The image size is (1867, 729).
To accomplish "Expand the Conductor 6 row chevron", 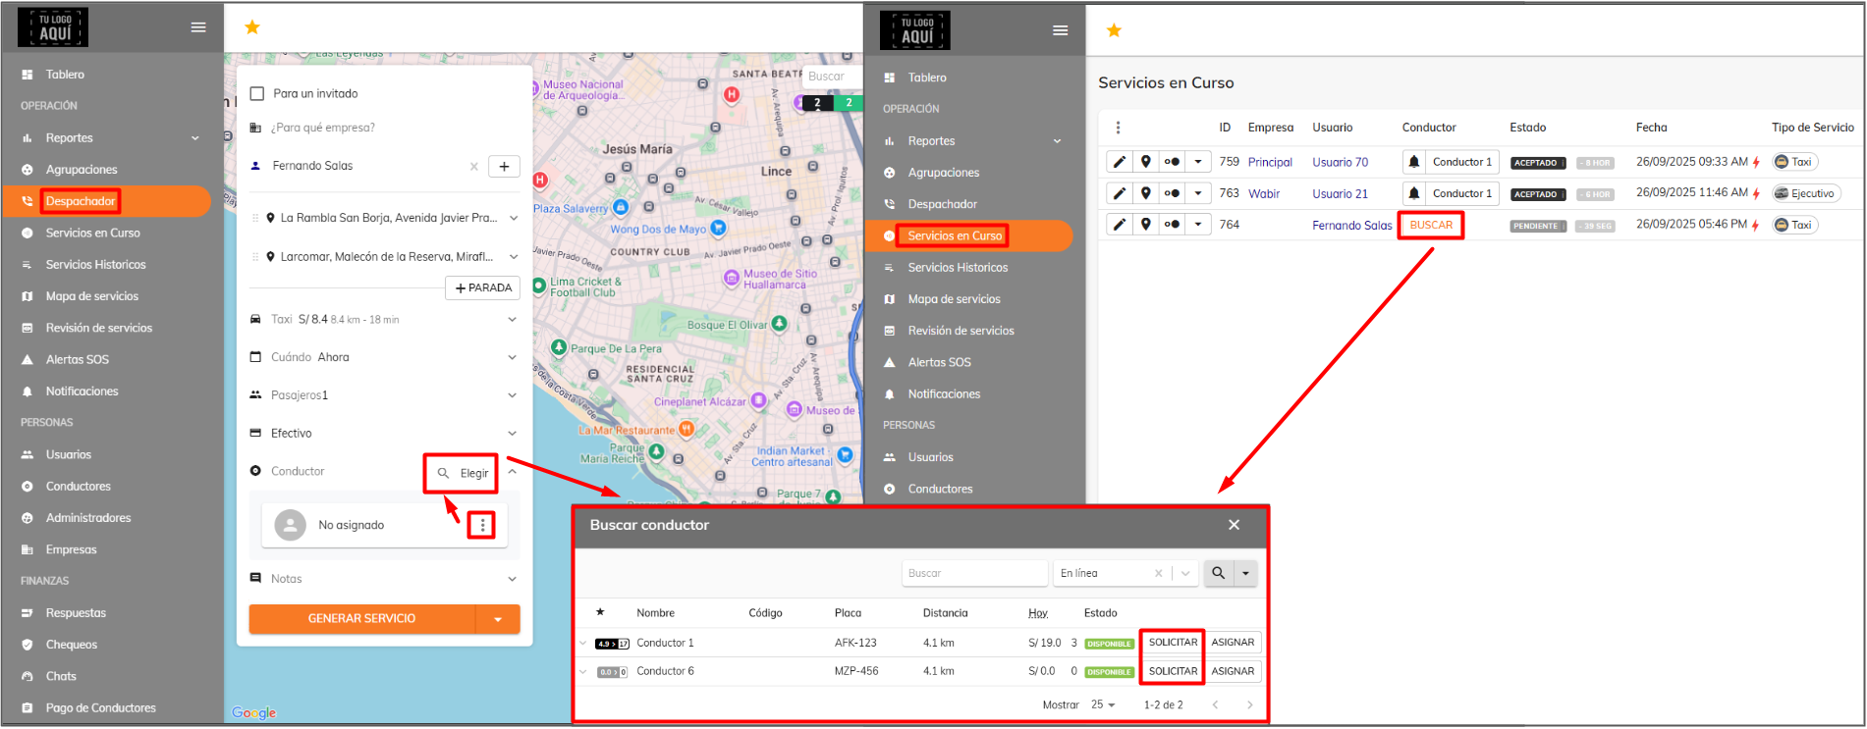I will (x=582, y=672).
